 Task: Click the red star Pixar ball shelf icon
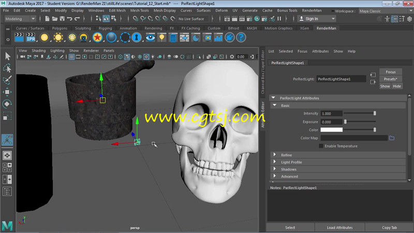coord(97,37)
